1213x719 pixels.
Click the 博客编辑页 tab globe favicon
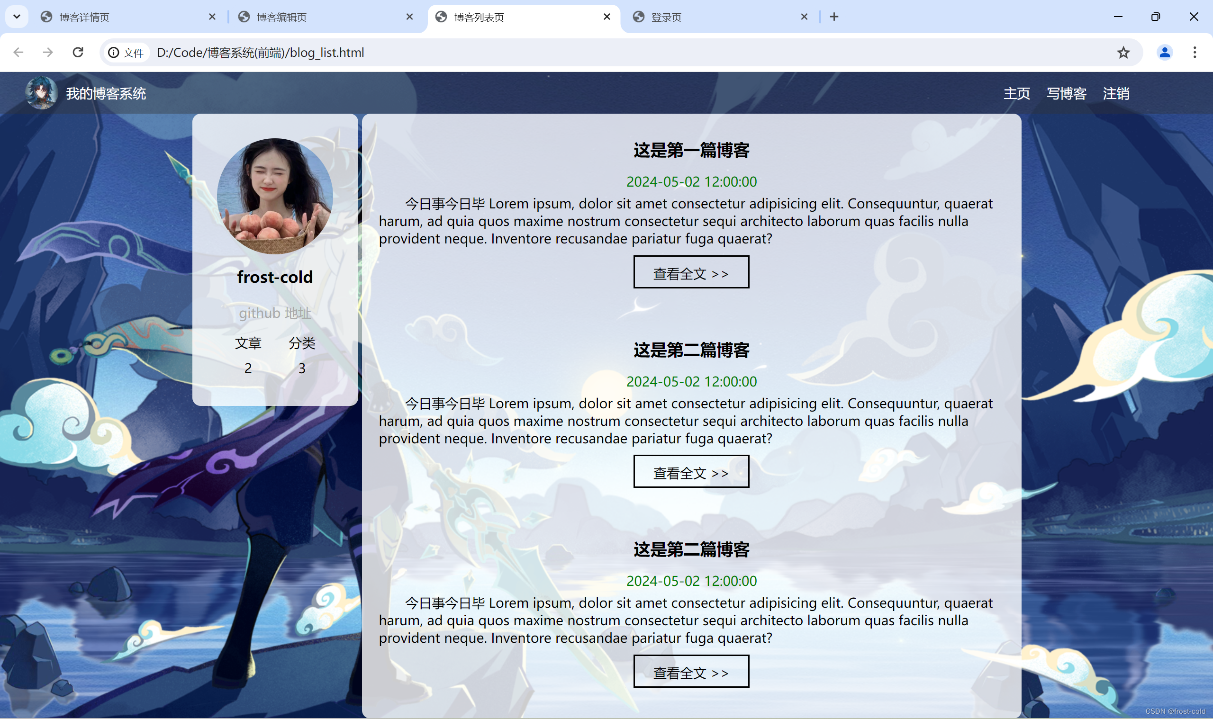tap(244, 17)
